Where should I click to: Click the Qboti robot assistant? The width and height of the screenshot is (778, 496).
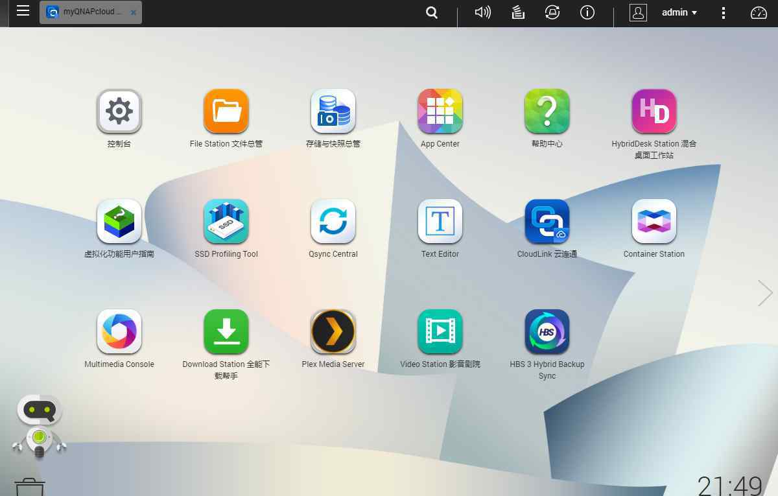click(39, 426)
